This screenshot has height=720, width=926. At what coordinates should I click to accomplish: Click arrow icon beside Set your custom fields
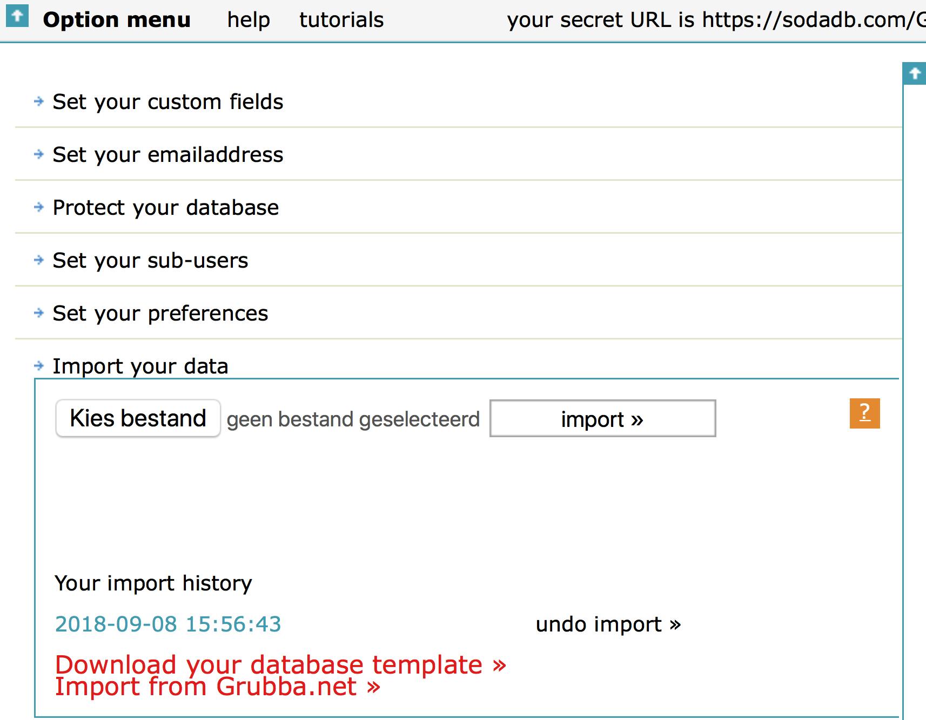pos(39,101)
